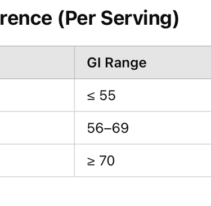Select the '≥ 70' table cell
Viewport: 211px width, 206px height.
(143, 160)
